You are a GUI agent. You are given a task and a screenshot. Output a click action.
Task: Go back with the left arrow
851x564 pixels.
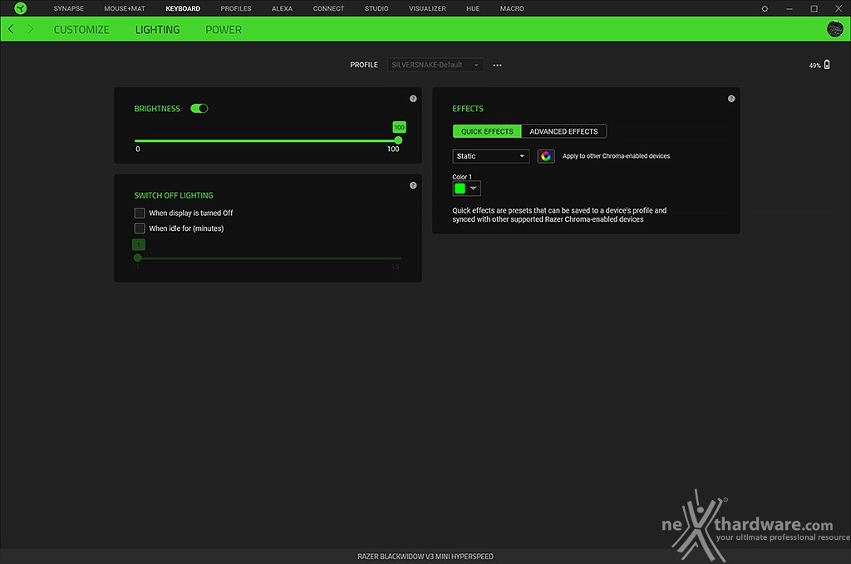tap(11, 29)
